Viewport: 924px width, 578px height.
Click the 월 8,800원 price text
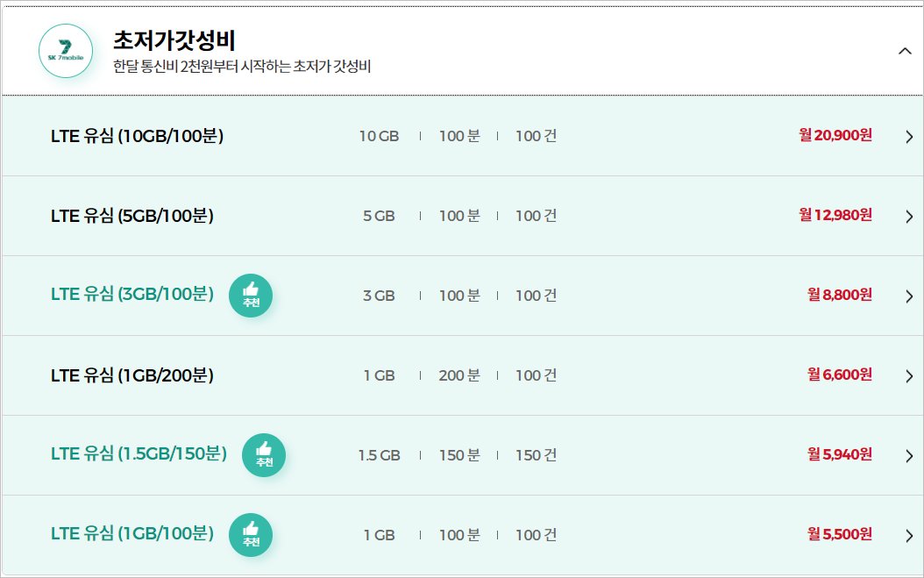point(839,295)
